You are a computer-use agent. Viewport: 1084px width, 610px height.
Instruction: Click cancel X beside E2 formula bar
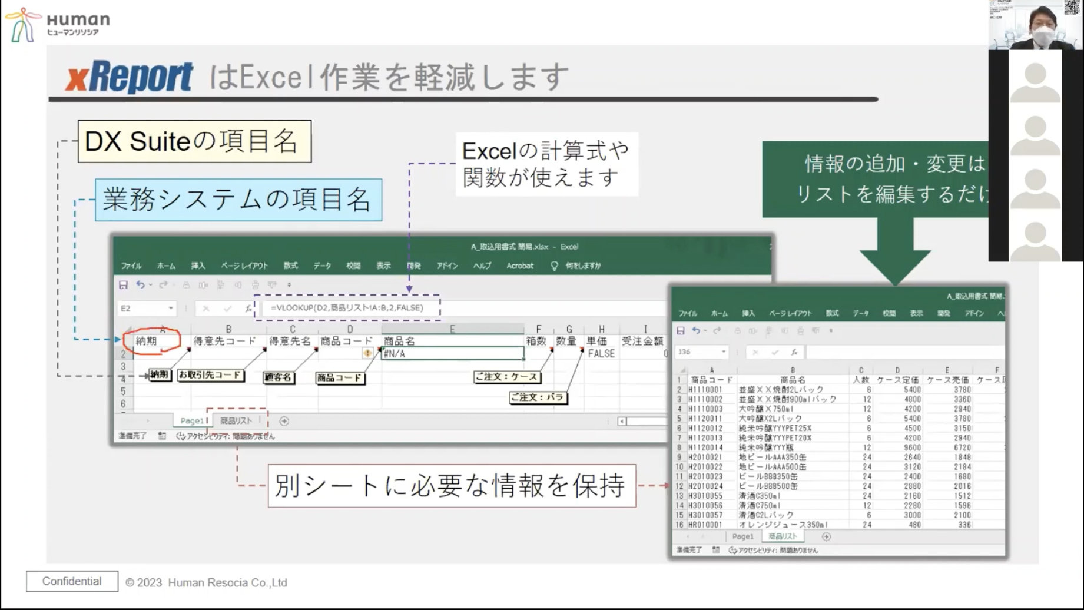(x=205, y=308)
